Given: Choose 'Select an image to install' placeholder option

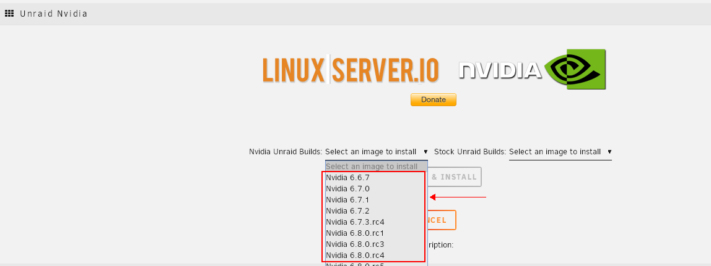Looking at the screenshot, I should coord(377,166).
